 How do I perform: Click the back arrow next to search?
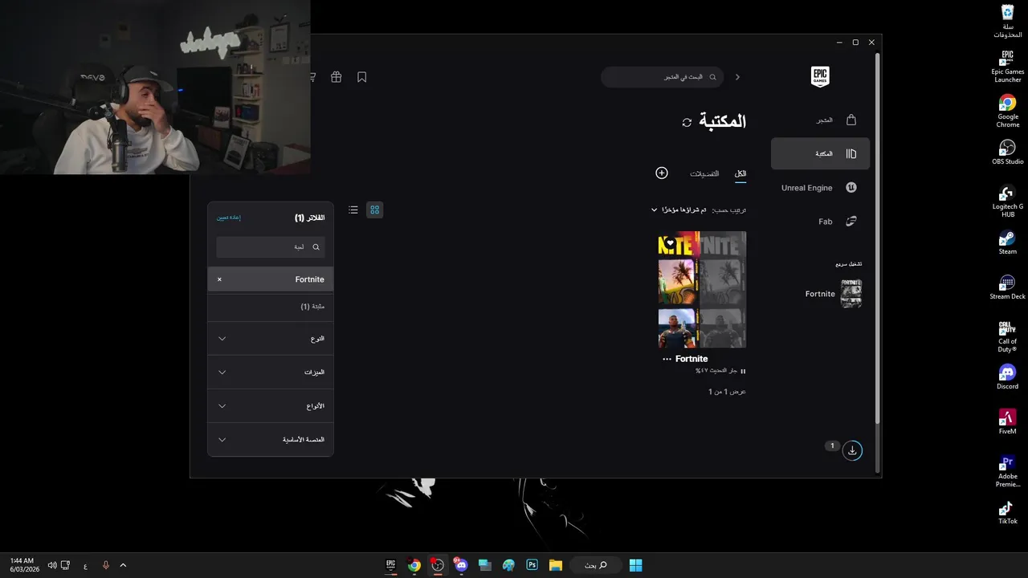[737, 77]
